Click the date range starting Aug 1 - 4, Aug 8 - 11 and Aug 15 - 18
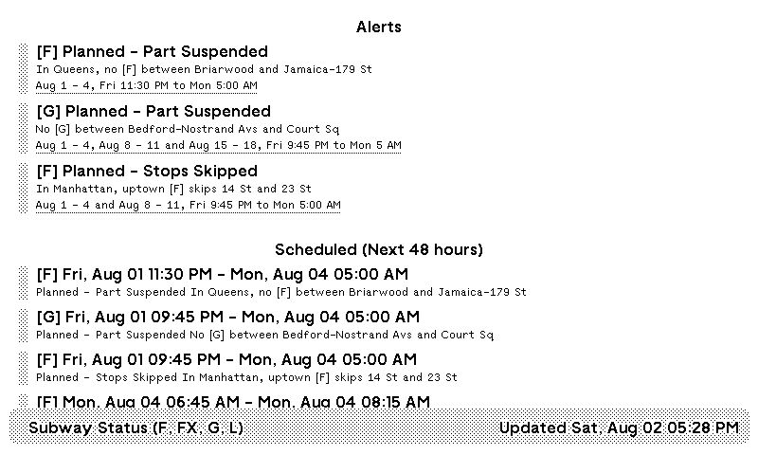 [x=218, y=146]
